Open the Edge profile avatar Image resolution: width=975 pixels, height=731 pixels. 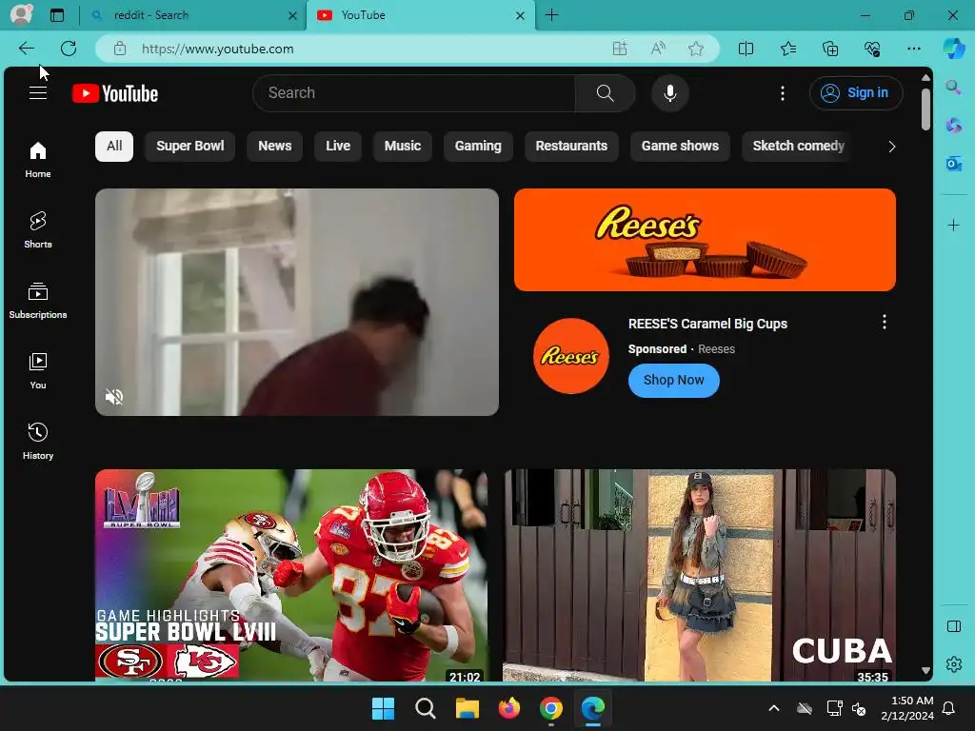21,14
